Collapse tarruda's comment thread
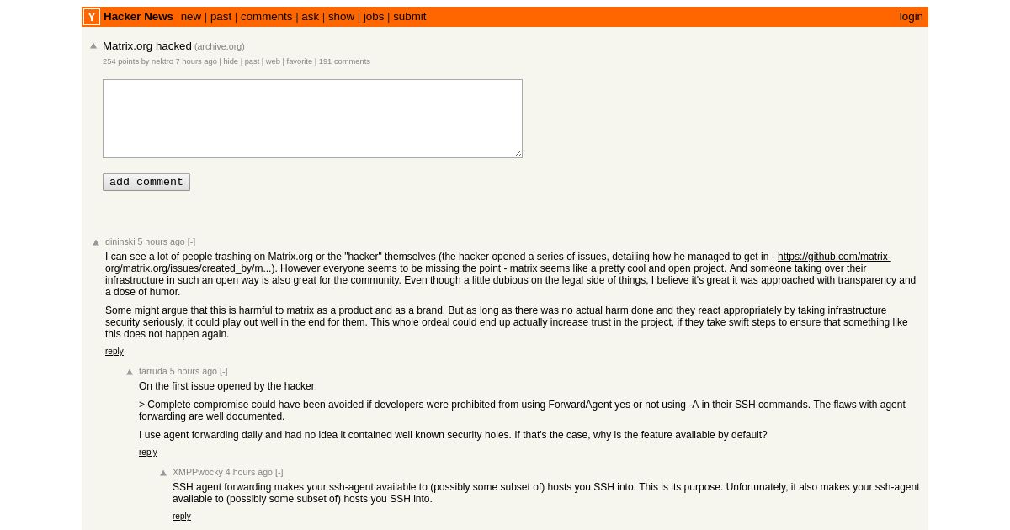Screen dimensions: 1010x530 point(224,371)
